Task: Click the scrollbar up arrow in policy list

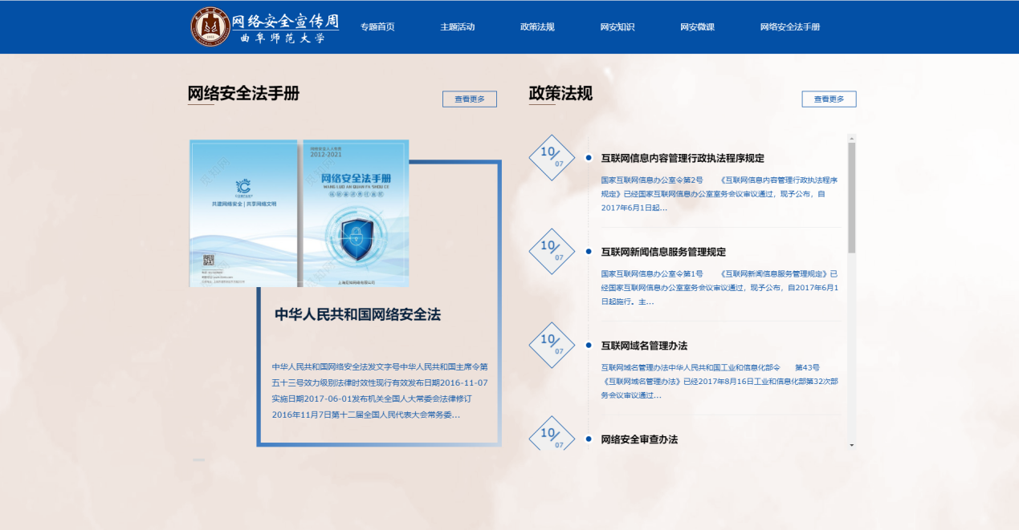Action: [x=852, y=137]
